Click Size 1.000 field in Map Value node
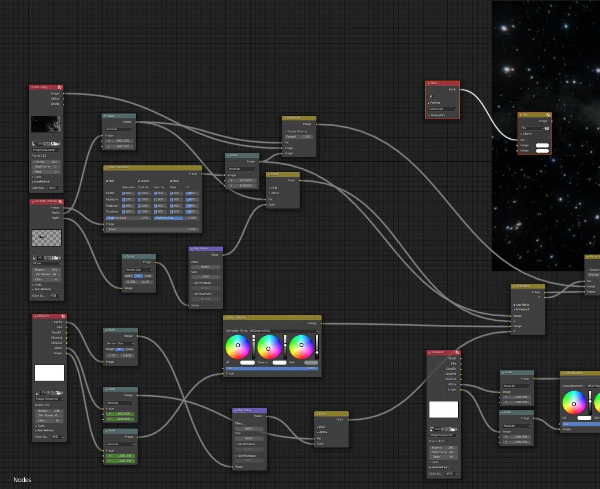The width and height of the screenshot is (600, 489). [206, 276]
